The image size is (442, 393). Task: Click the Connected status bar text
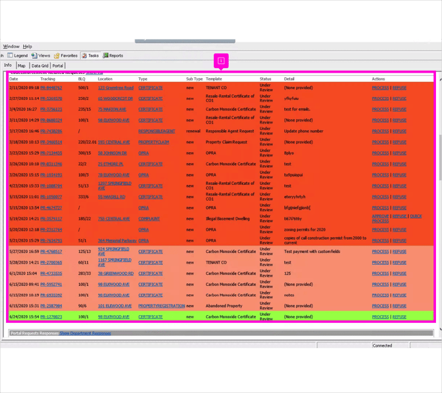click(382, 345)
